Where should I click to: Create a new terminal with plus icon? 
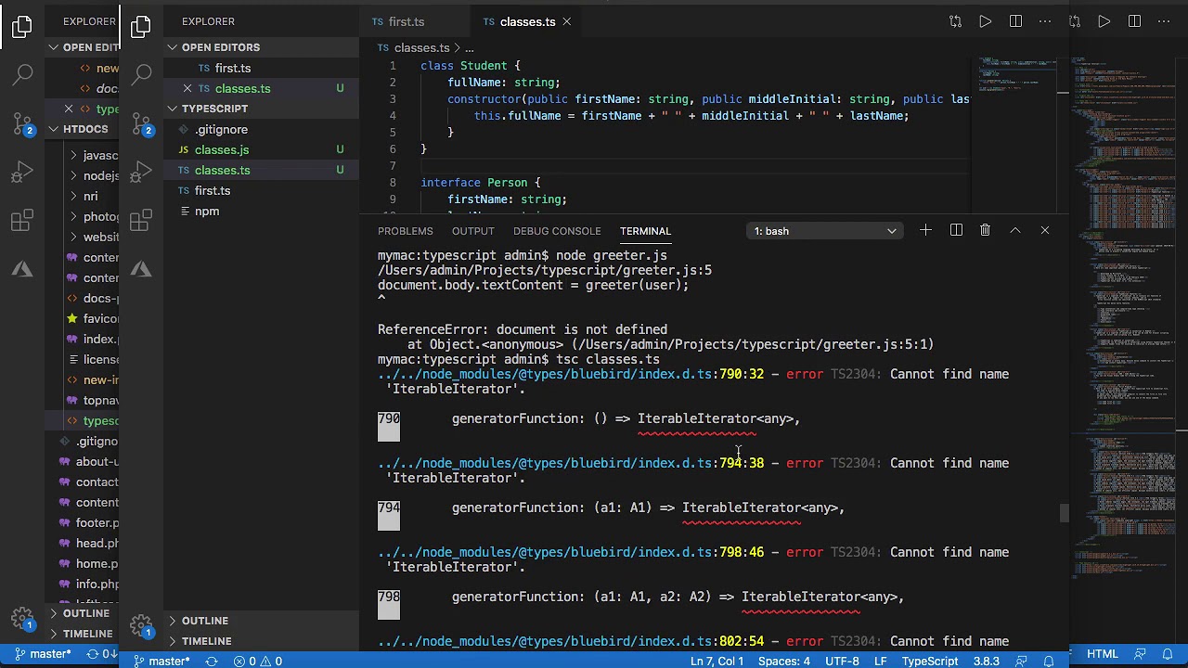point(925,230)
